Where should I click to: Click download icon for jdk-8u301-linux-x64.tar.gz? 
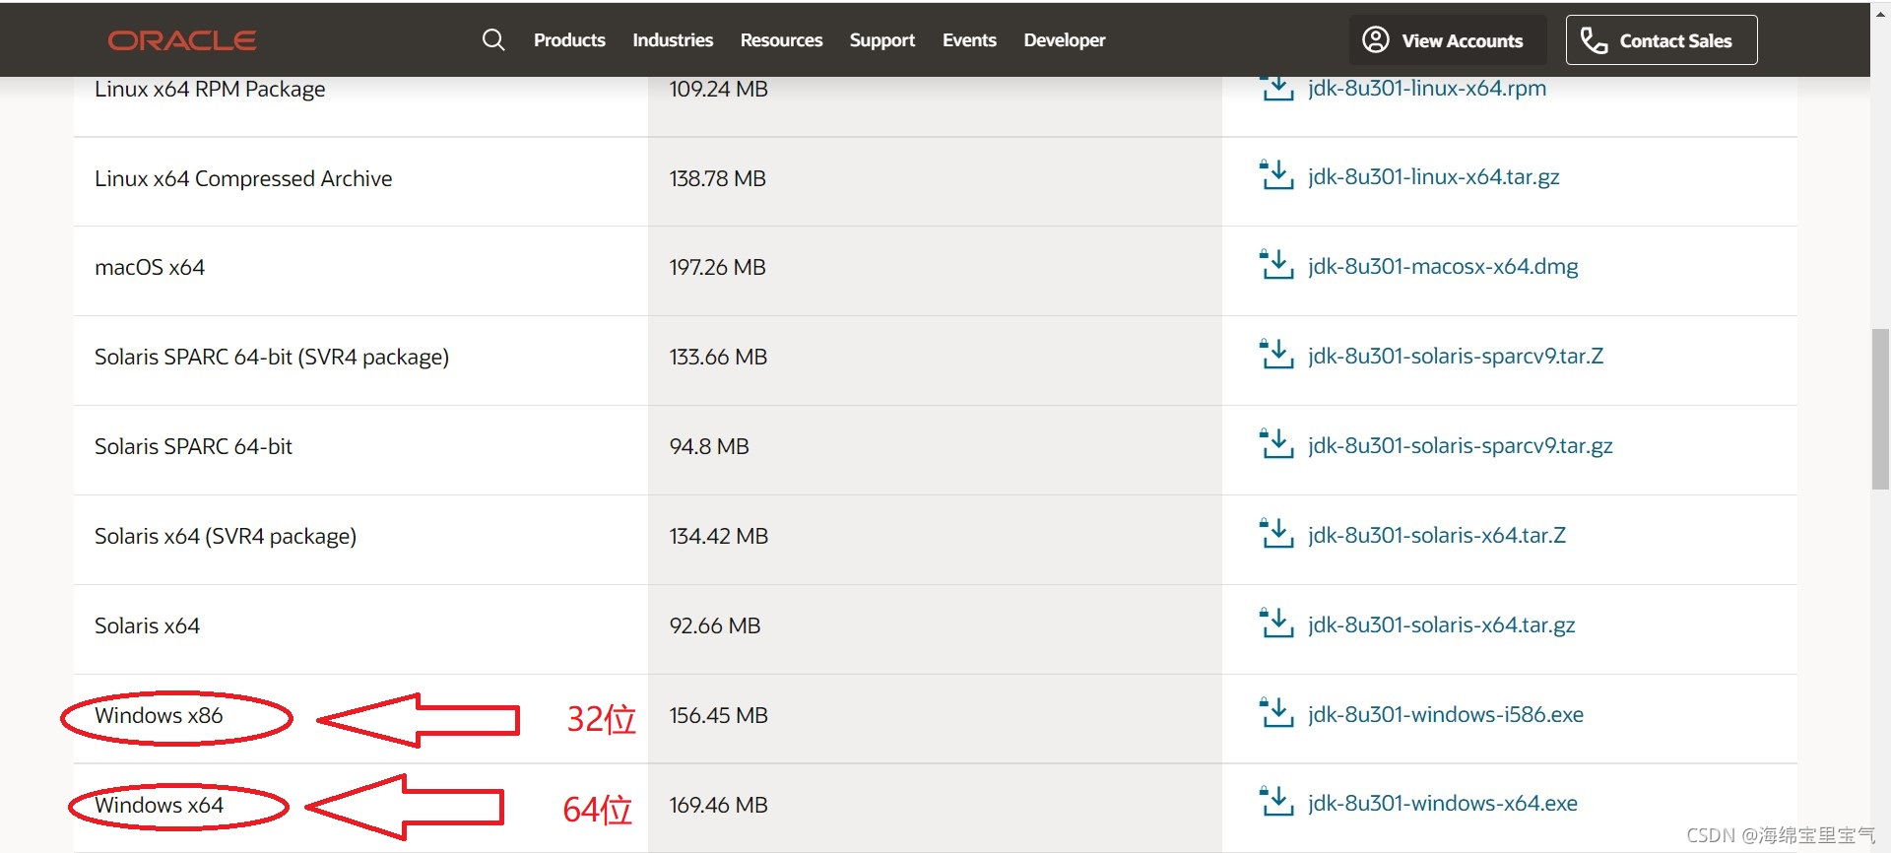click(x=1276, y=175)
